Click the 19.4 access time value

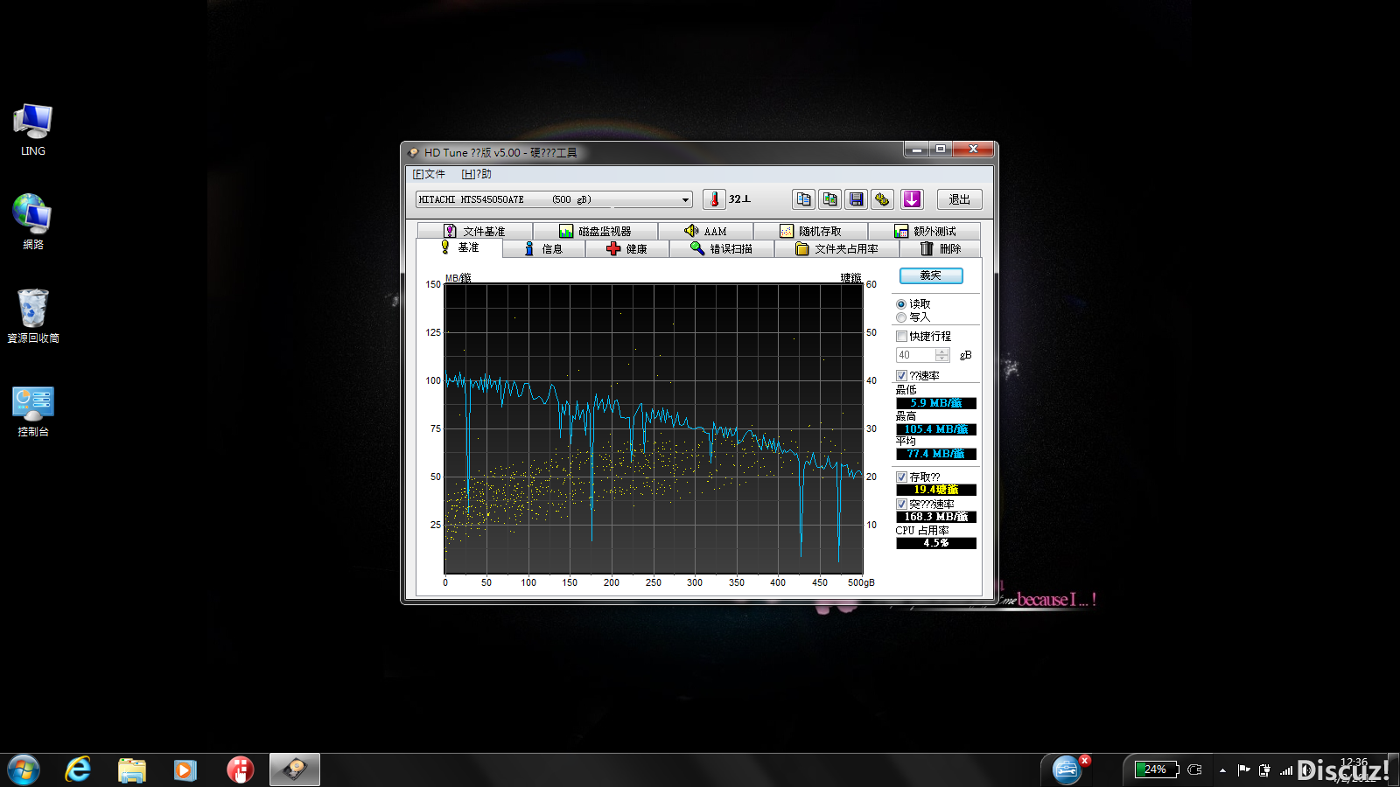click(x=936, y=490)
